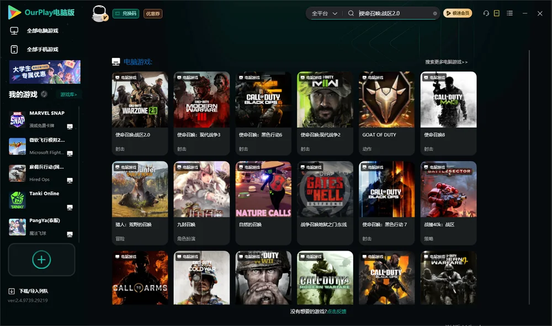Open the Nature Calls 自然的召唤 card
The height and width of the screenshot is (326, 552).
click(x=263, y=203)
